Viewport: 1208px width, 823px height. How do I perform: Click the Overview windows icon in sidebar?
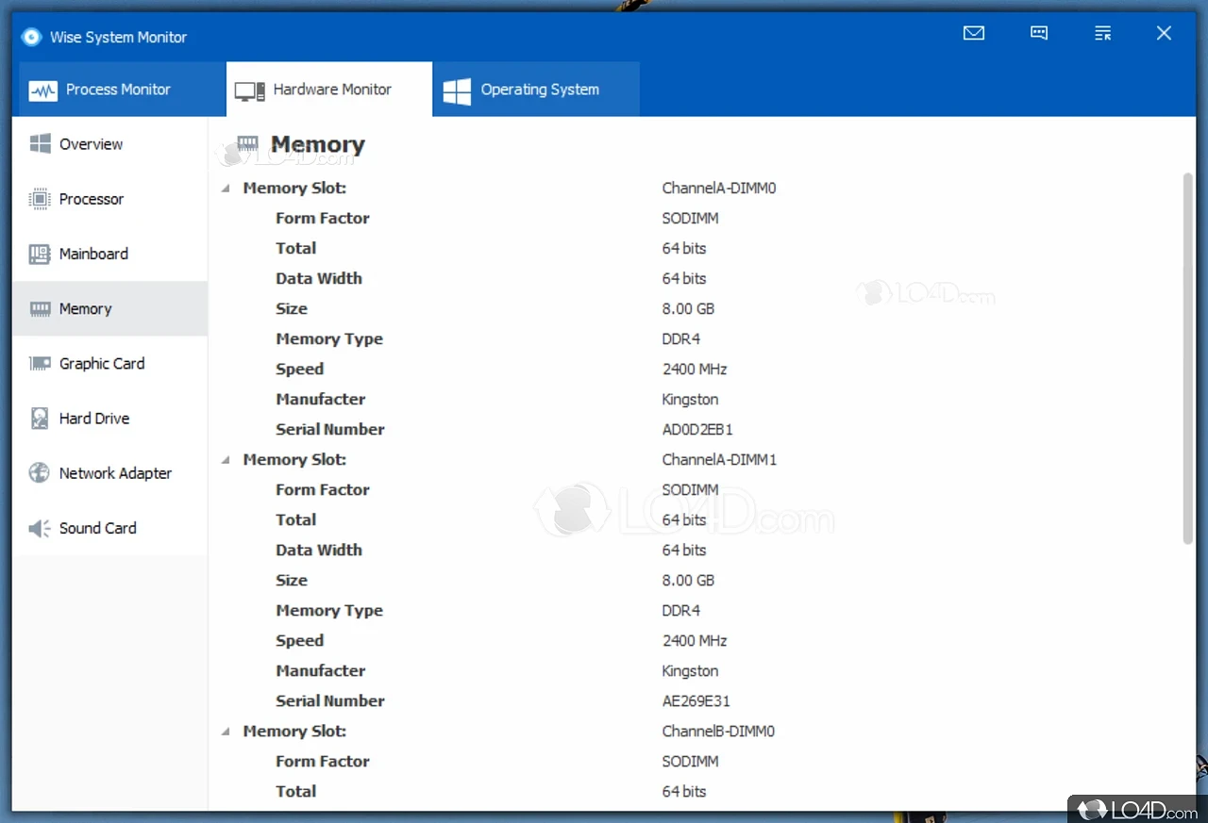click(40, 144)
